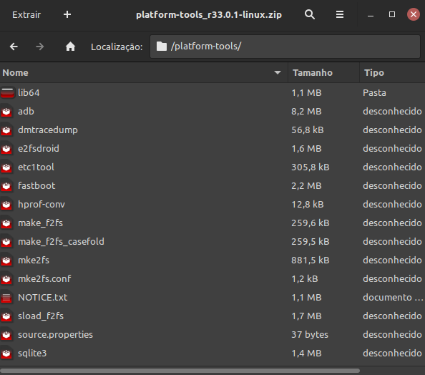Sort by the Tamanho column header
Viewport: 425px width, 375px height.
(x=323, y=73)
